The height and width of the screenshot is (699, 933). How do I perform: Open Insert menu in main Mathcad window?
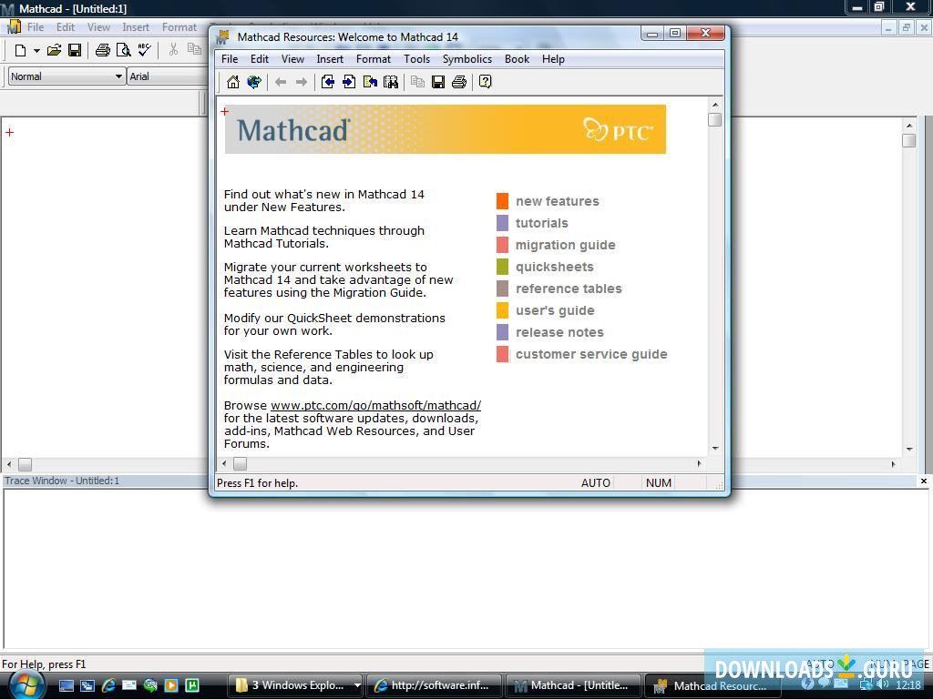tap(136, 27)
